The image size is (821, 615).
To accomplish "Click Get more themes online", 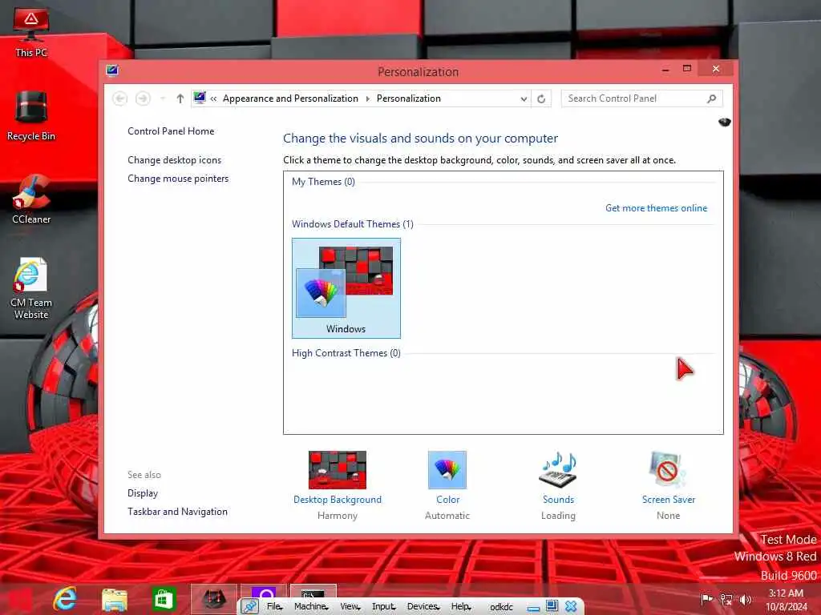I will pyautogui.click(x=656, y=208).
